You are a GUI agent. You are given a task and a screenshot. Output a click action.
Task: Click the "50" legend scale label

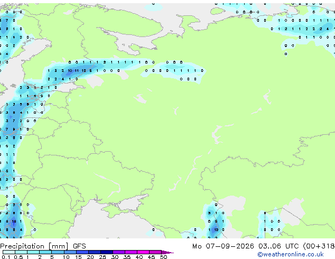[163, 257]
